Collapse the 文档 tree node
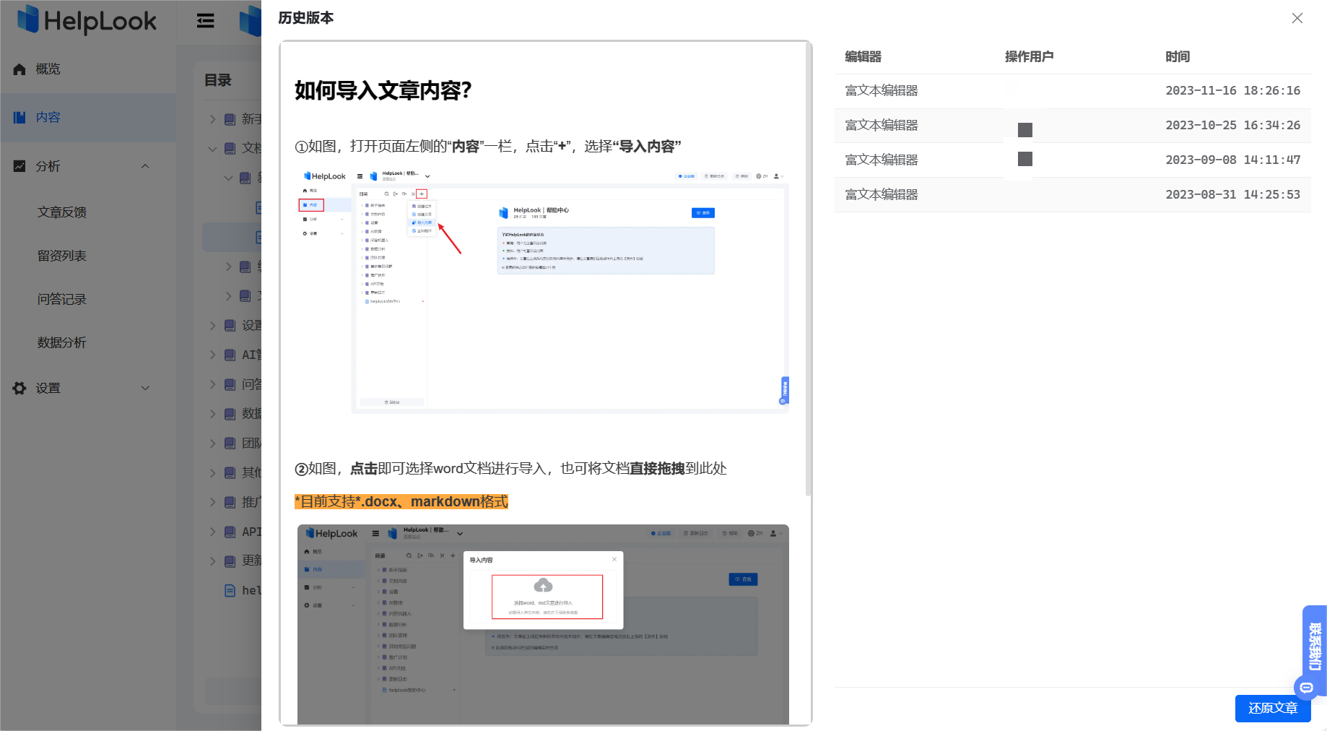 tap(212, 148)
